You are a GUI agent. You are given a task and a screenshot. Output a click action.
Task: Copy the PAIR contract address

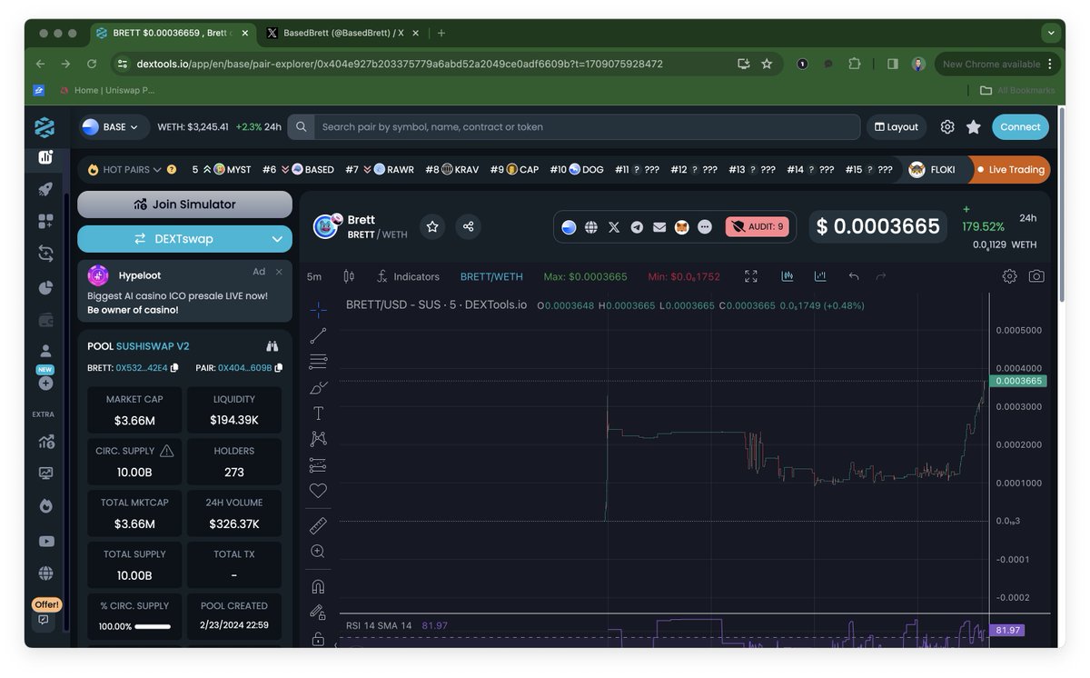point(279,368)
